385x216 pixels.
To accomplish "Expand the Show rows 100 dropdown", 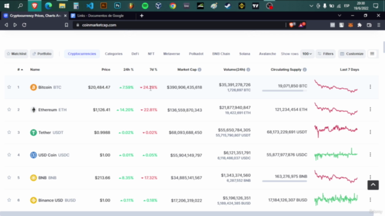I will click(307, 53).
